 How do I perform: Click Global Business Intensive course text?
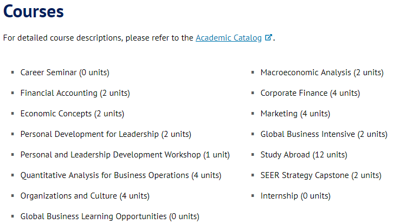(x=324, y=134)
